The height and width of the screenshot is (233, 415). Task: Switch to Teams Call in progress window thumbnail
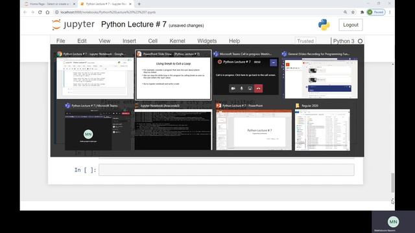246,76
